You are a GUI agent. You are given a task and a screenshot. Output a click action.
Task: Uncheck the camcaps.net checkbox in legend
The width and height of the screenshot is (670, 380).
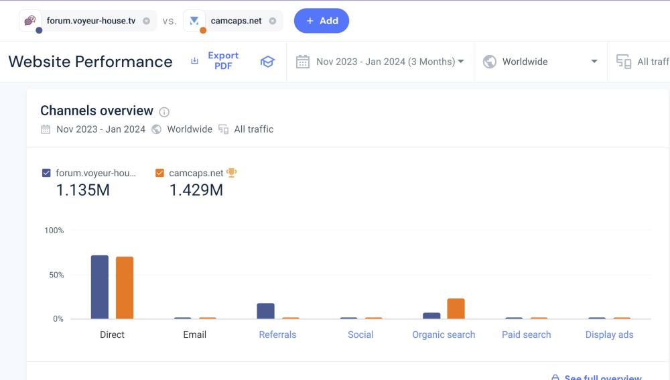(159, 173)
